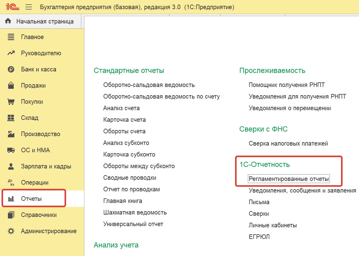Screen dimensions: 359x256
Task: Open Уведомления о перемещении link
Action: pyautogui.click(x=290, y=108)
